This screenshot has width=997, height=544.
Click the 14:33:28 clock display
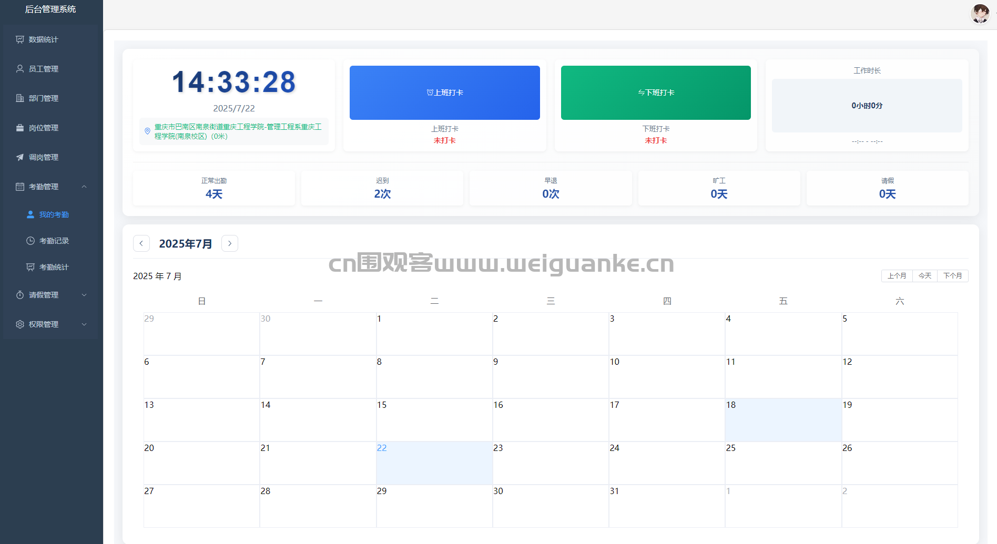click(234, 83)
